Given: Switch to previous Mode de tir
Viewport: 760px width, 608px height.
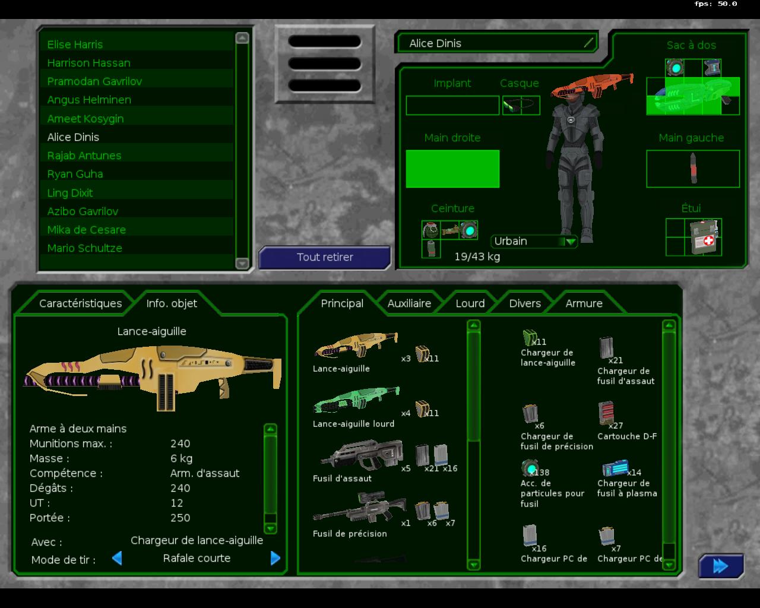Looking at the screenshot, I should click(117, 558).
